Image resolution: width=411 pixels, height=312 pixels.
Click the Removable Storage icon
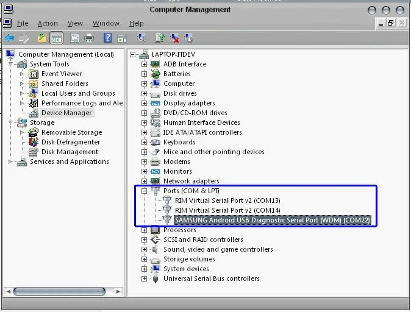34,132
